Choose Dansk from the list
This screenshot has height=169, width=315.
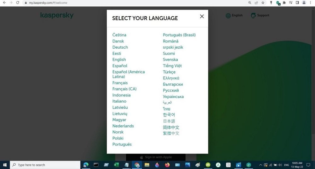tap(118, 41)
